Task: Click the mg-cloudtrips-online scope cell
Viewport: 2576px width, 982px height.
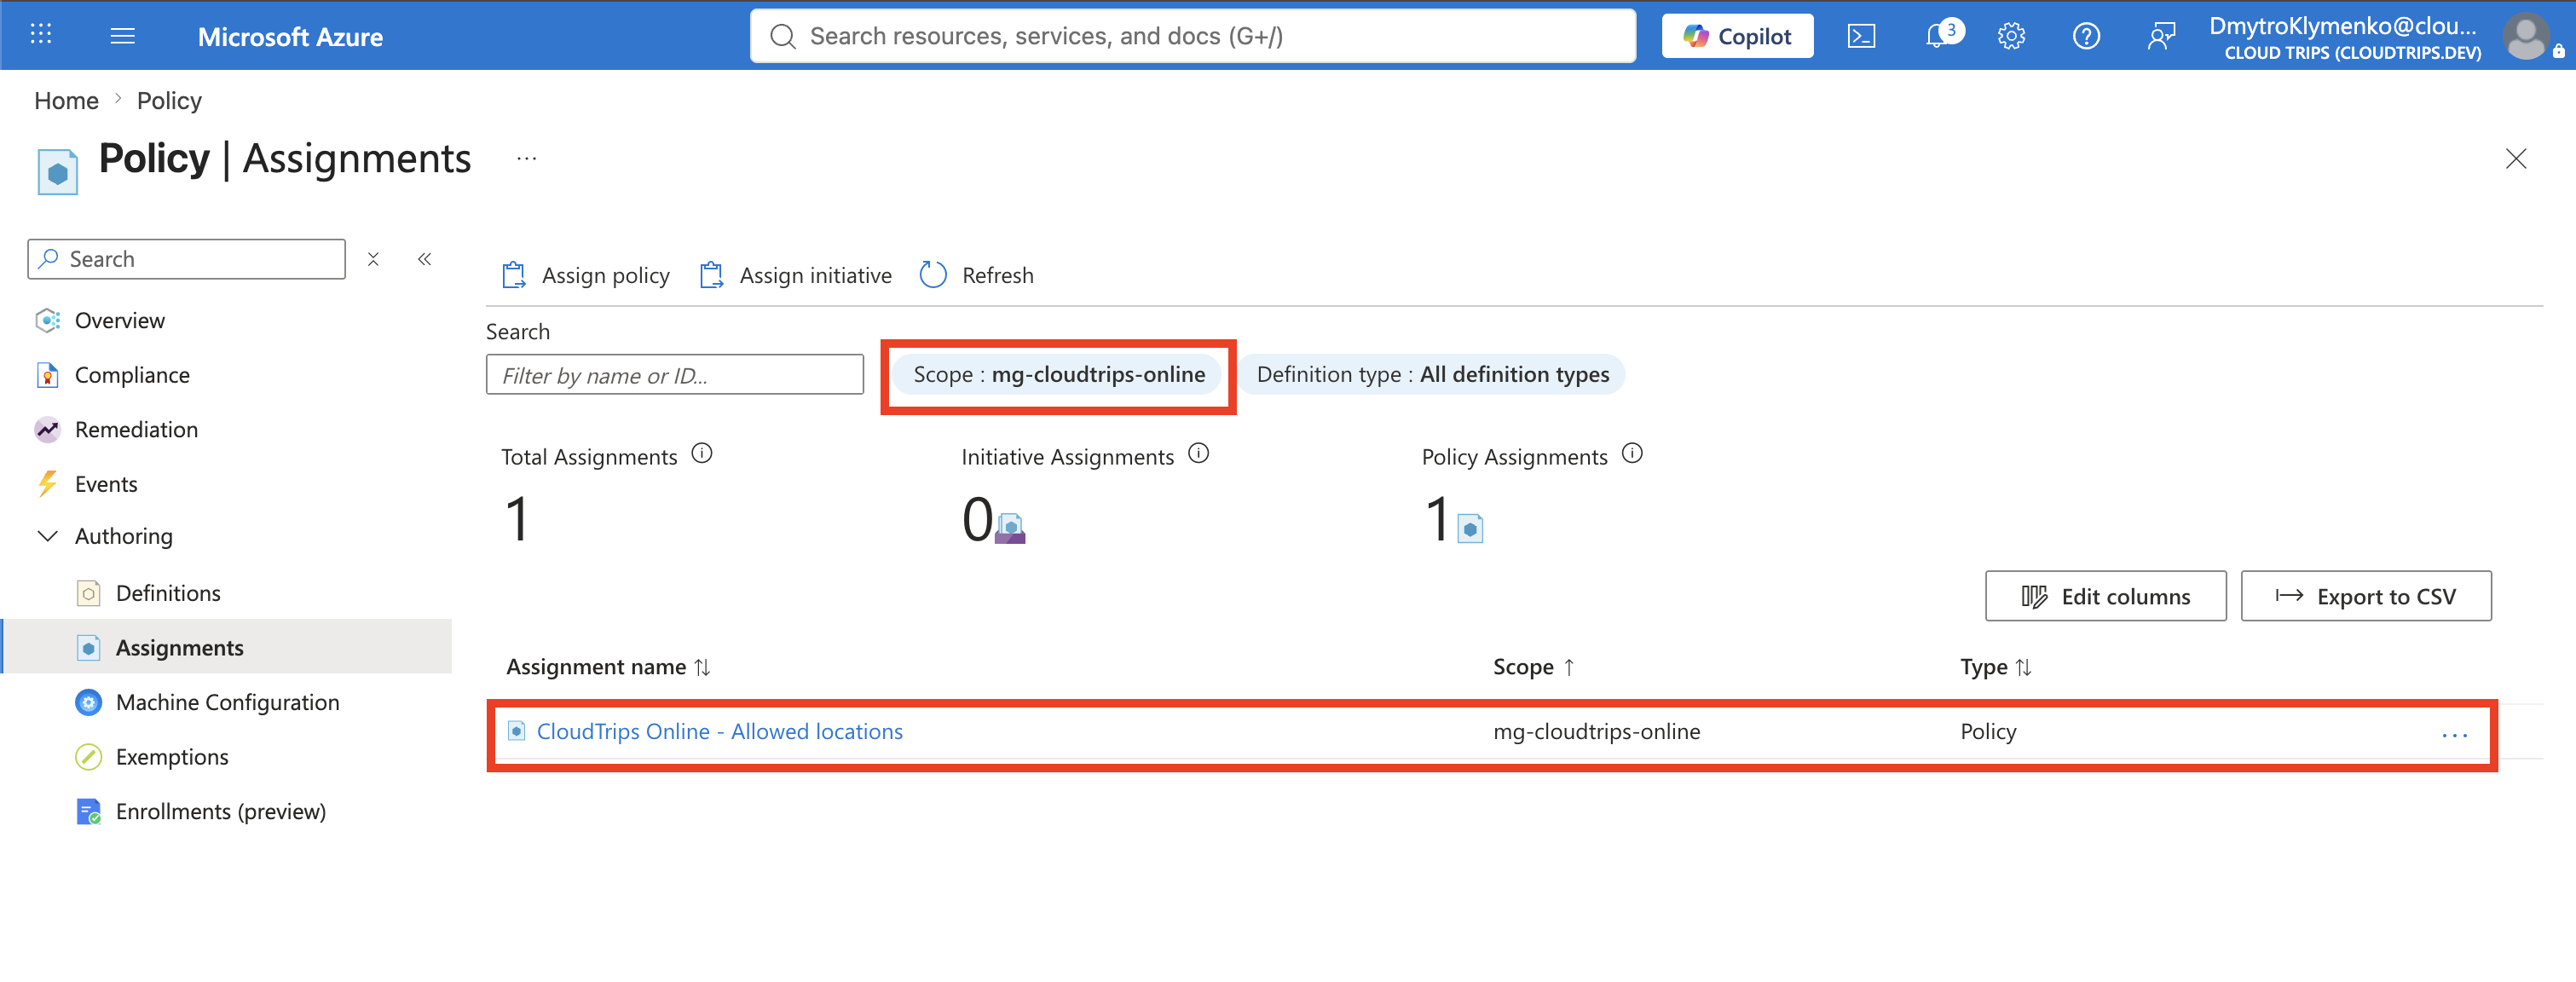Action: point(1596,732)
